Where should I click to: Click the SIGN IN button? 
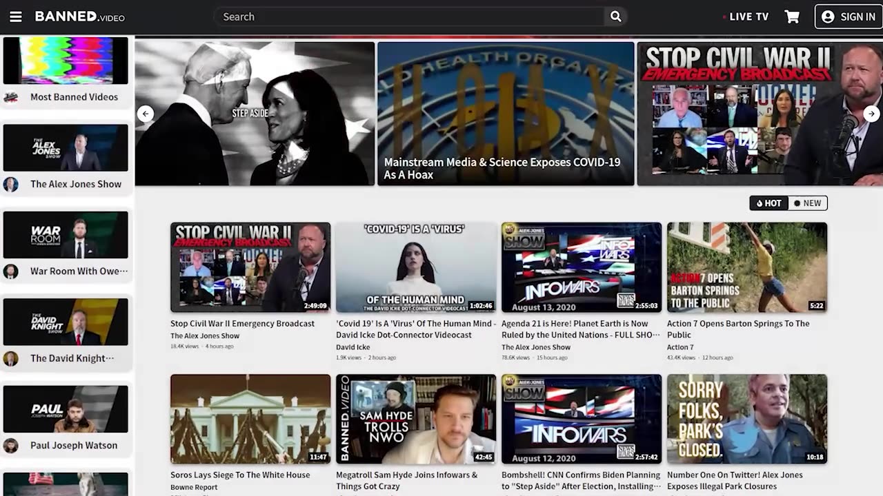pyautogui.click(x=849, y=17)
